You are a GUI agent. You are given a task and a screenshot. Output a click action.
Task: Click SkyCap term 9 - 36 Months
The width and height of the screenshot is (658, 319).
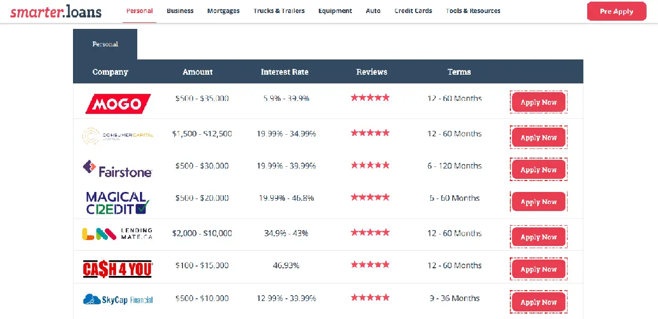(455, 299)
